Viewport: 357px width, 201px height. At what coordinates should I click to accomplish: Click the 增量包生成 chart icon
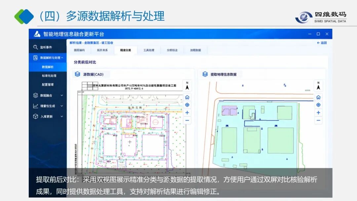coord(35,106)
